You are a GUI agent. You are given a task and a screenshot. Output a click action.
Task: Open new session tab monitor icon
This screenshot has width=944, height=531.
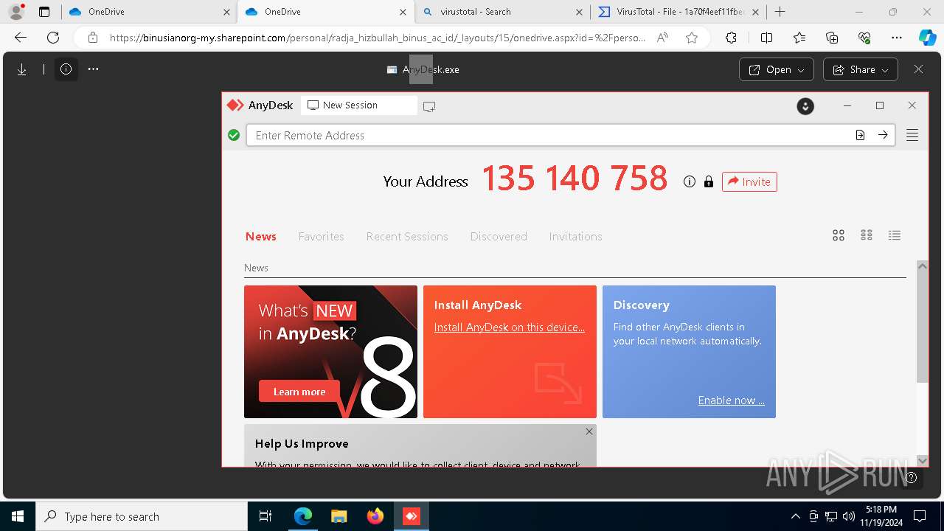(x=313, y=105)
